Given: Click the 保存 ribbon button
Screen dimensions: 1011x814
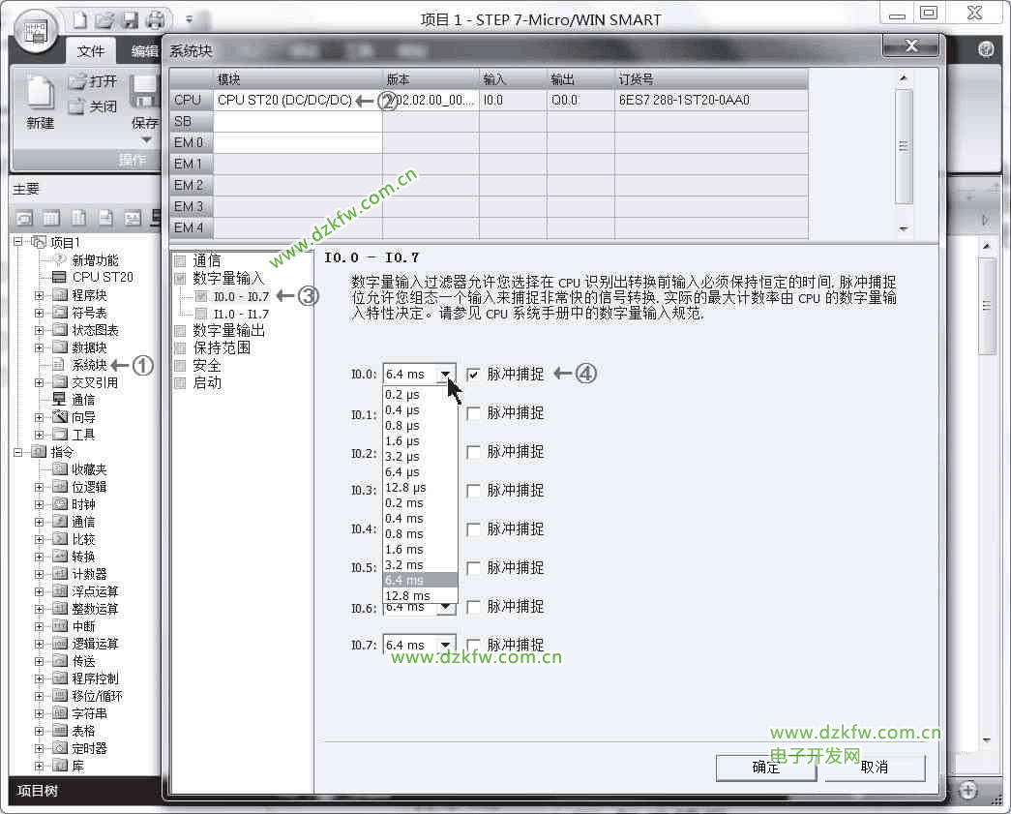Looking at the screenshot, I should click(145, 102).
